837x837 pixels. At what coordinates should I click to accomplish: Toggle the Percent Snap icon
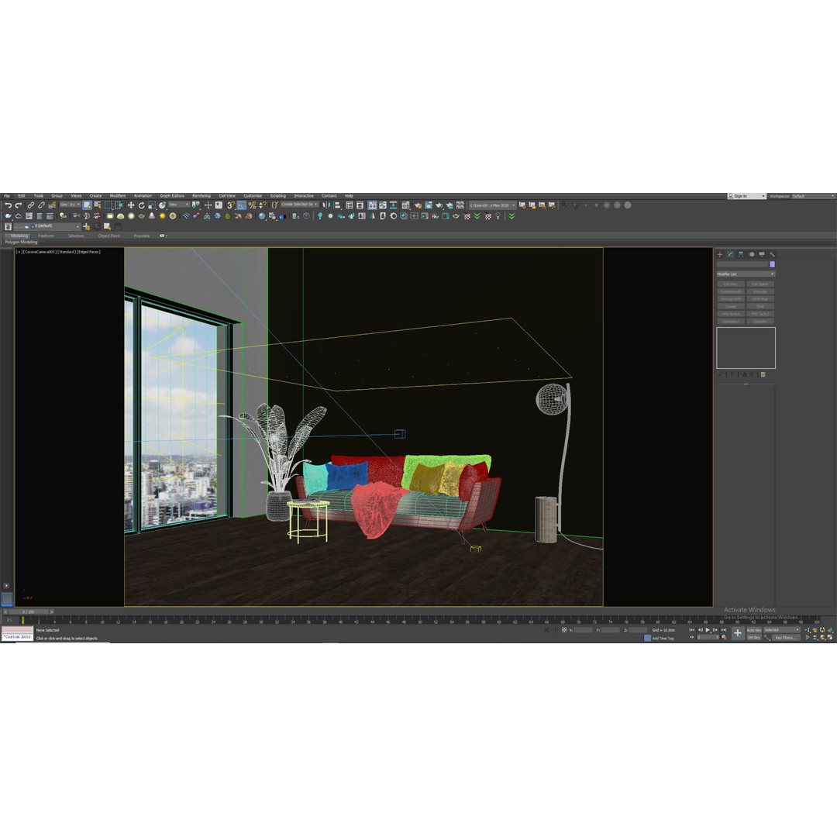pyautogui.click(x=252, y=205)
